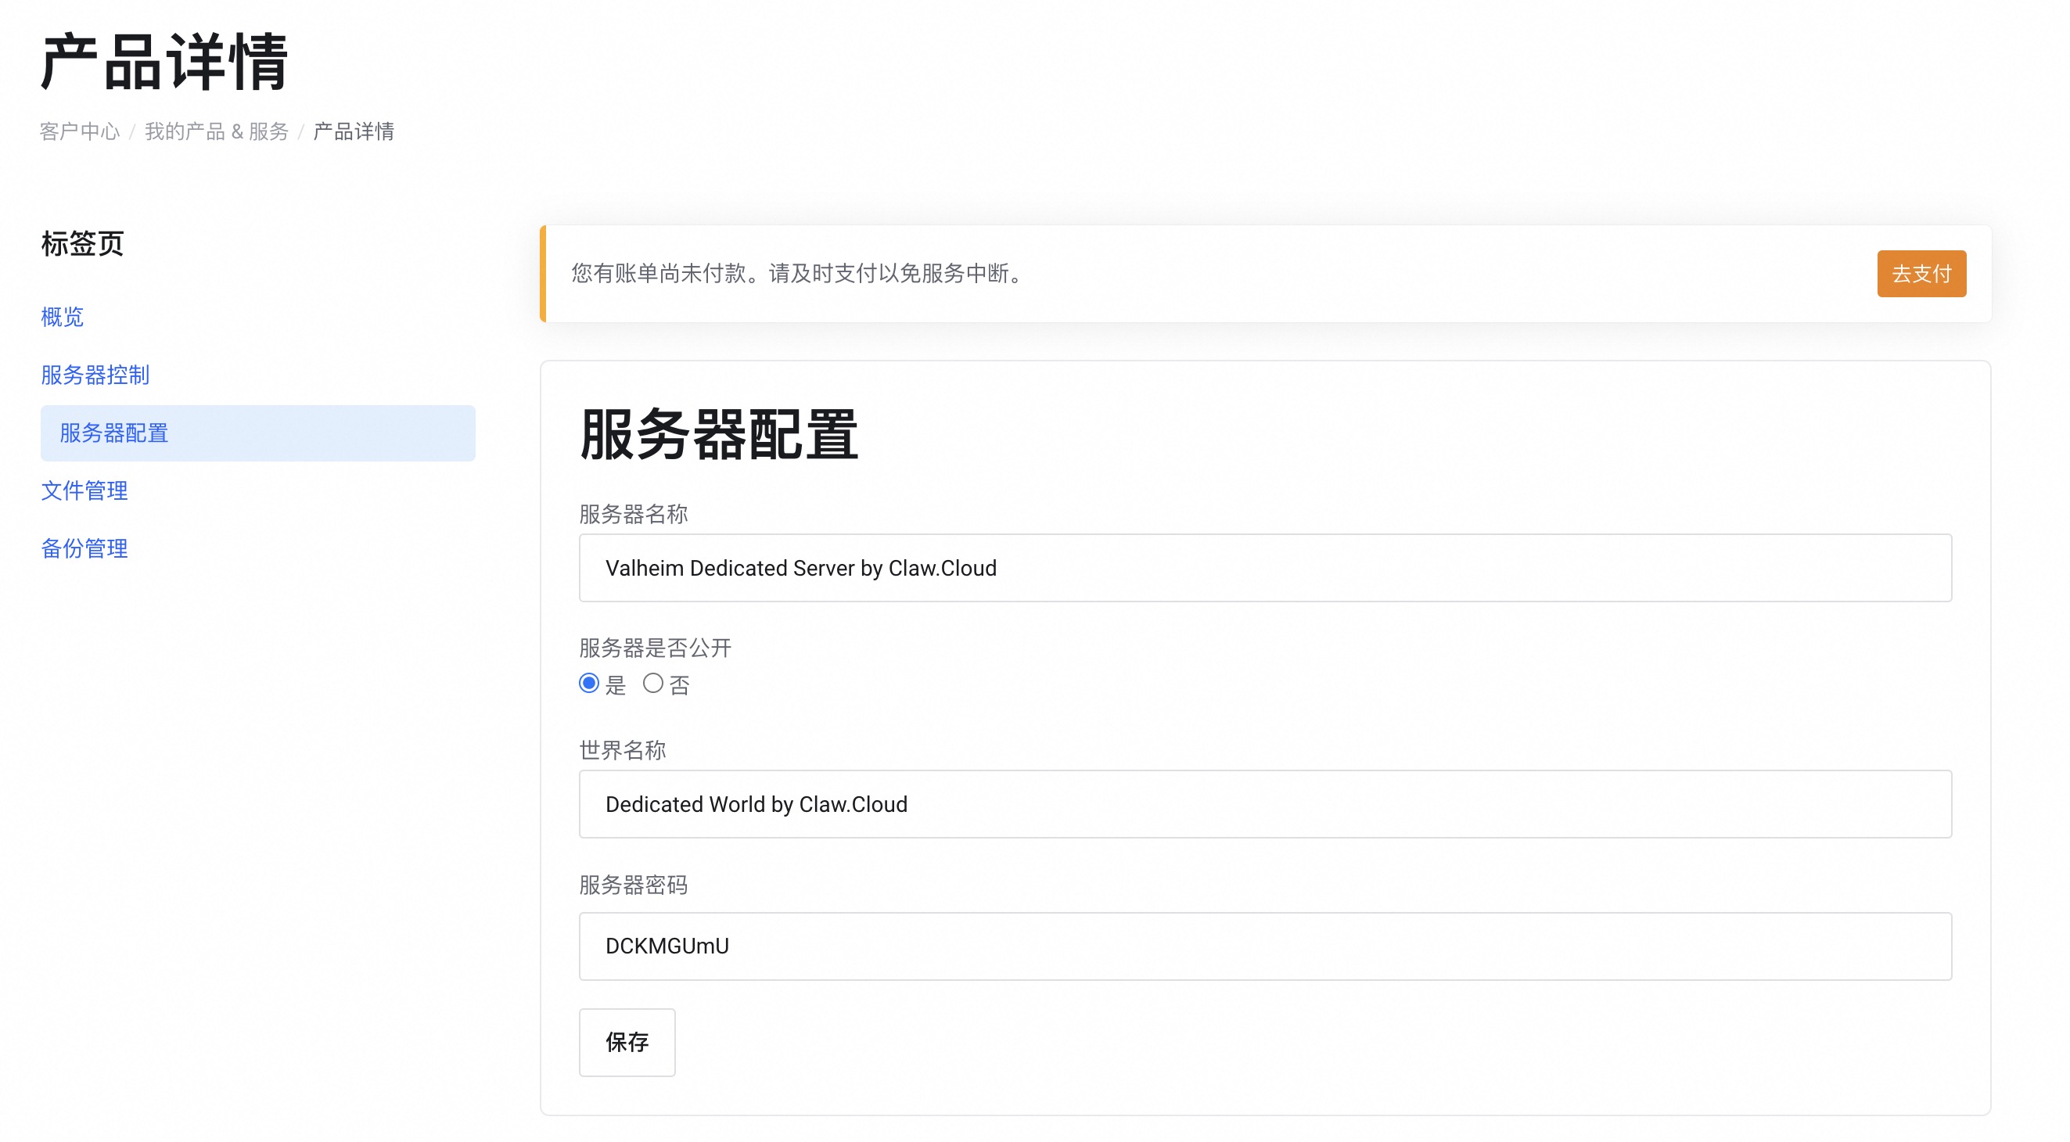The image size is (2070, 1142).
Task: Focus the 世界名称 input field
Action: pos(1265,804)
